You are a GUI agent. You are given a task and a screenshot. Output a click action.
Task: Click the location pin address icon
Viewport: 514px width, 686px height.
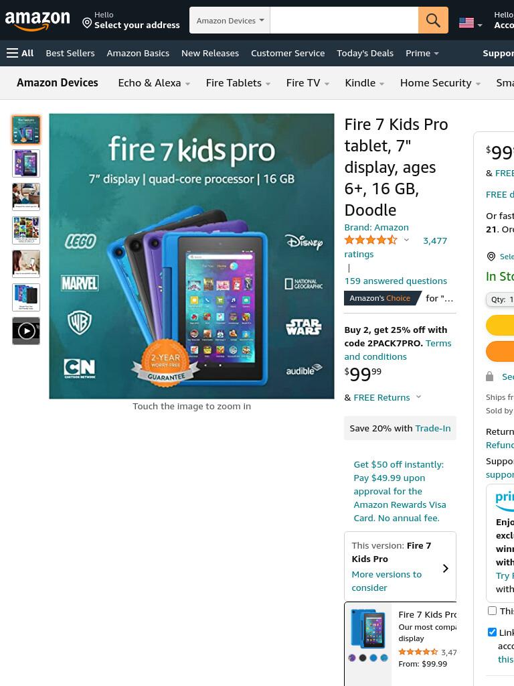(x=87, y=23)
